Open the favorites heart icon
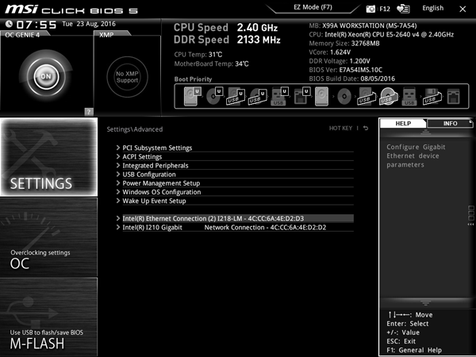Screen dimensions: 476x357 403,9
